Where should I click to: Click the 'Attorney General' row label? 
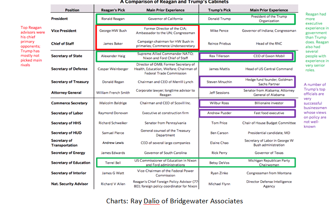point(66,93)
